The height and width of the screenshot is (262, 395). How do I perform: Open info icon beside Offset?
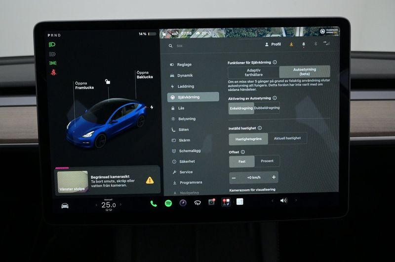point(243,152)
